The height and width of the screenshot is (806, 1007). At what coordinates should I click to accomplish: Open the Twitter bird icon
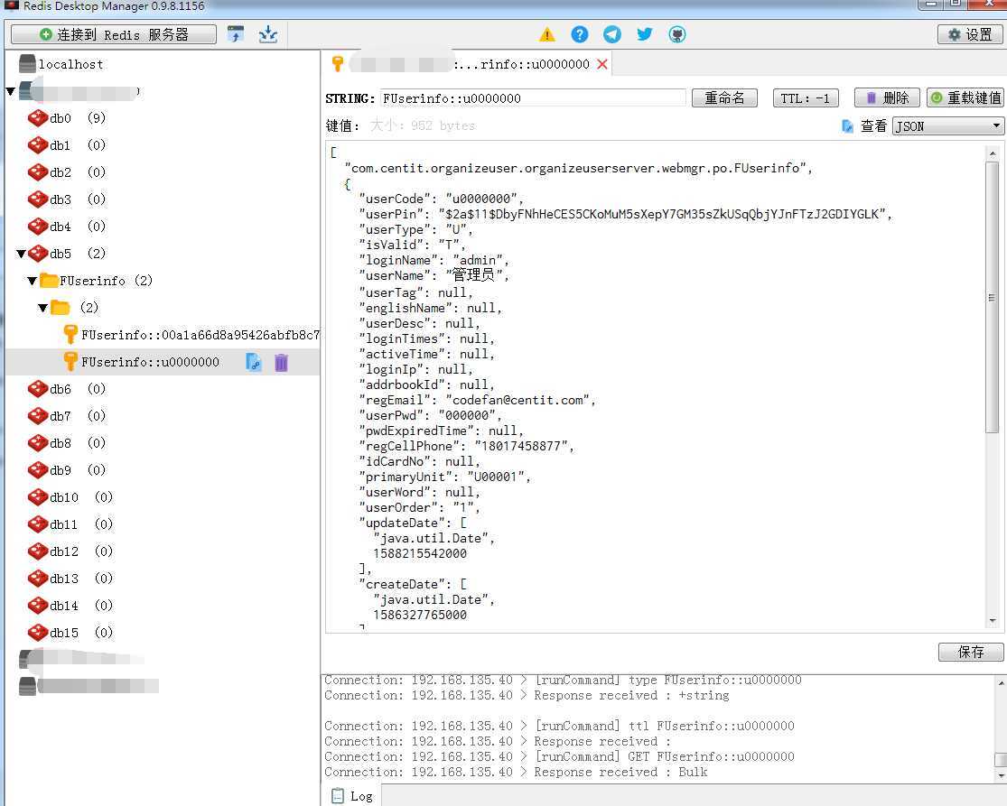644,34
